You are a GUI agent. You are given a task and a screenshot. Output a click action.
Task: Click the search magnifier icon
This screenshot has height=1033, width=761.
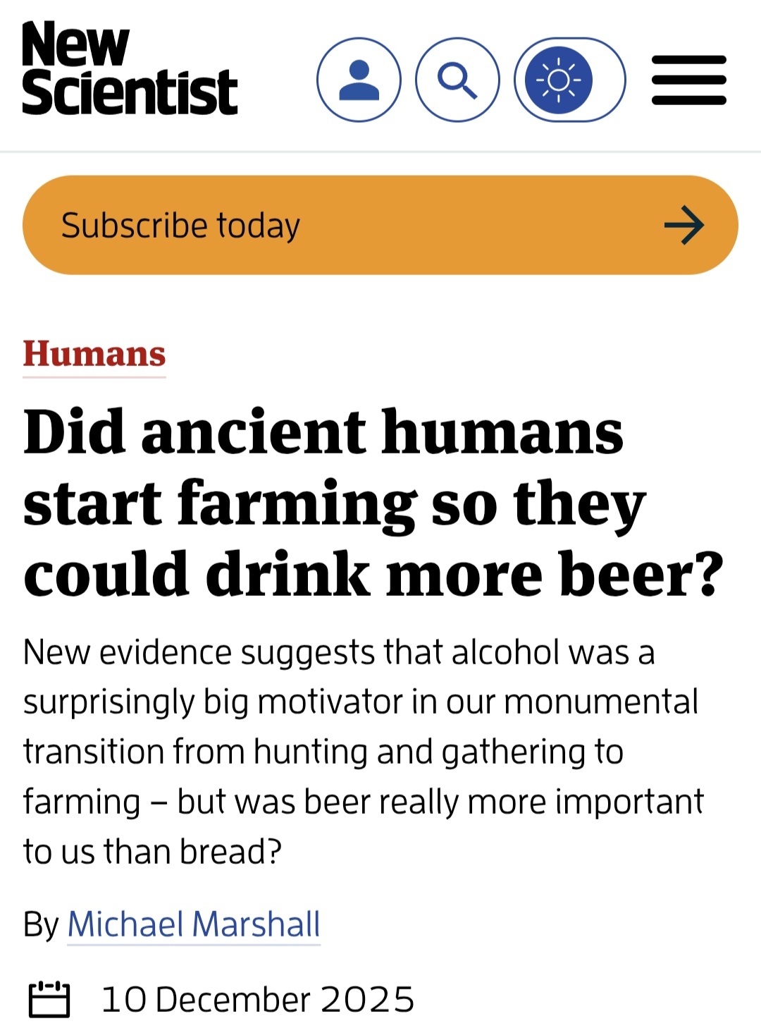[457, 80]
